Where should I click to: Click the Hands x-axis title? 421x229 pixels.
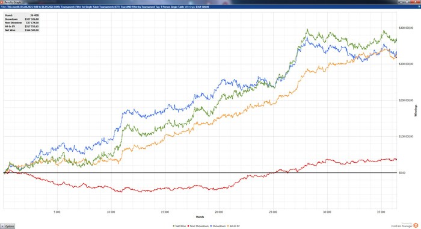pyautogui.click(x=200, y=216)
